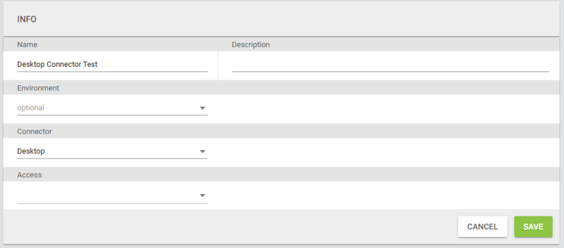Click the Access dropdown arrow icon
The image size is (564, 248).
202,196
